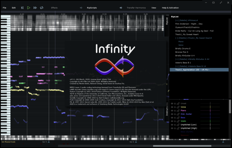Mute the Violin instrument
The image size is (232, 148).
click(x=172, y=121)
